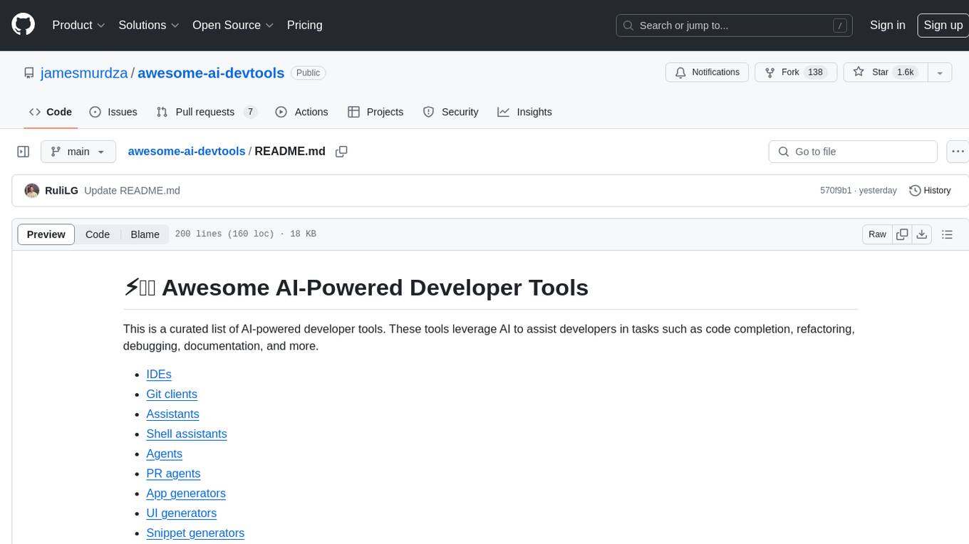This screenshot has height=544, width=969.
Task: Open the awesome-ai-devtools repository link
Action: coord(211,73)
